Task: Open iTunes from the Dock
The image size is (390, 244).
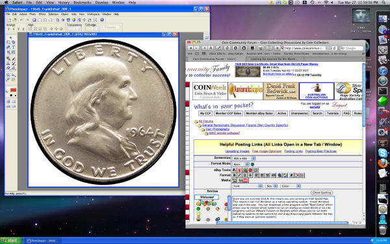Action: click(383, 71)
